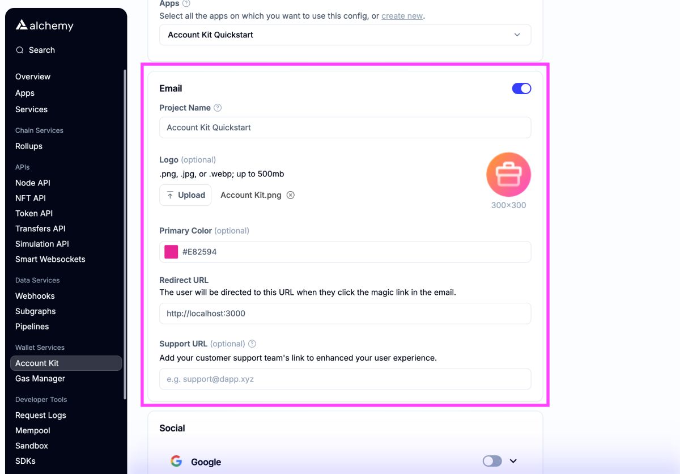
Task: Enable the Google social login toggle
Action: coord(492,461)
